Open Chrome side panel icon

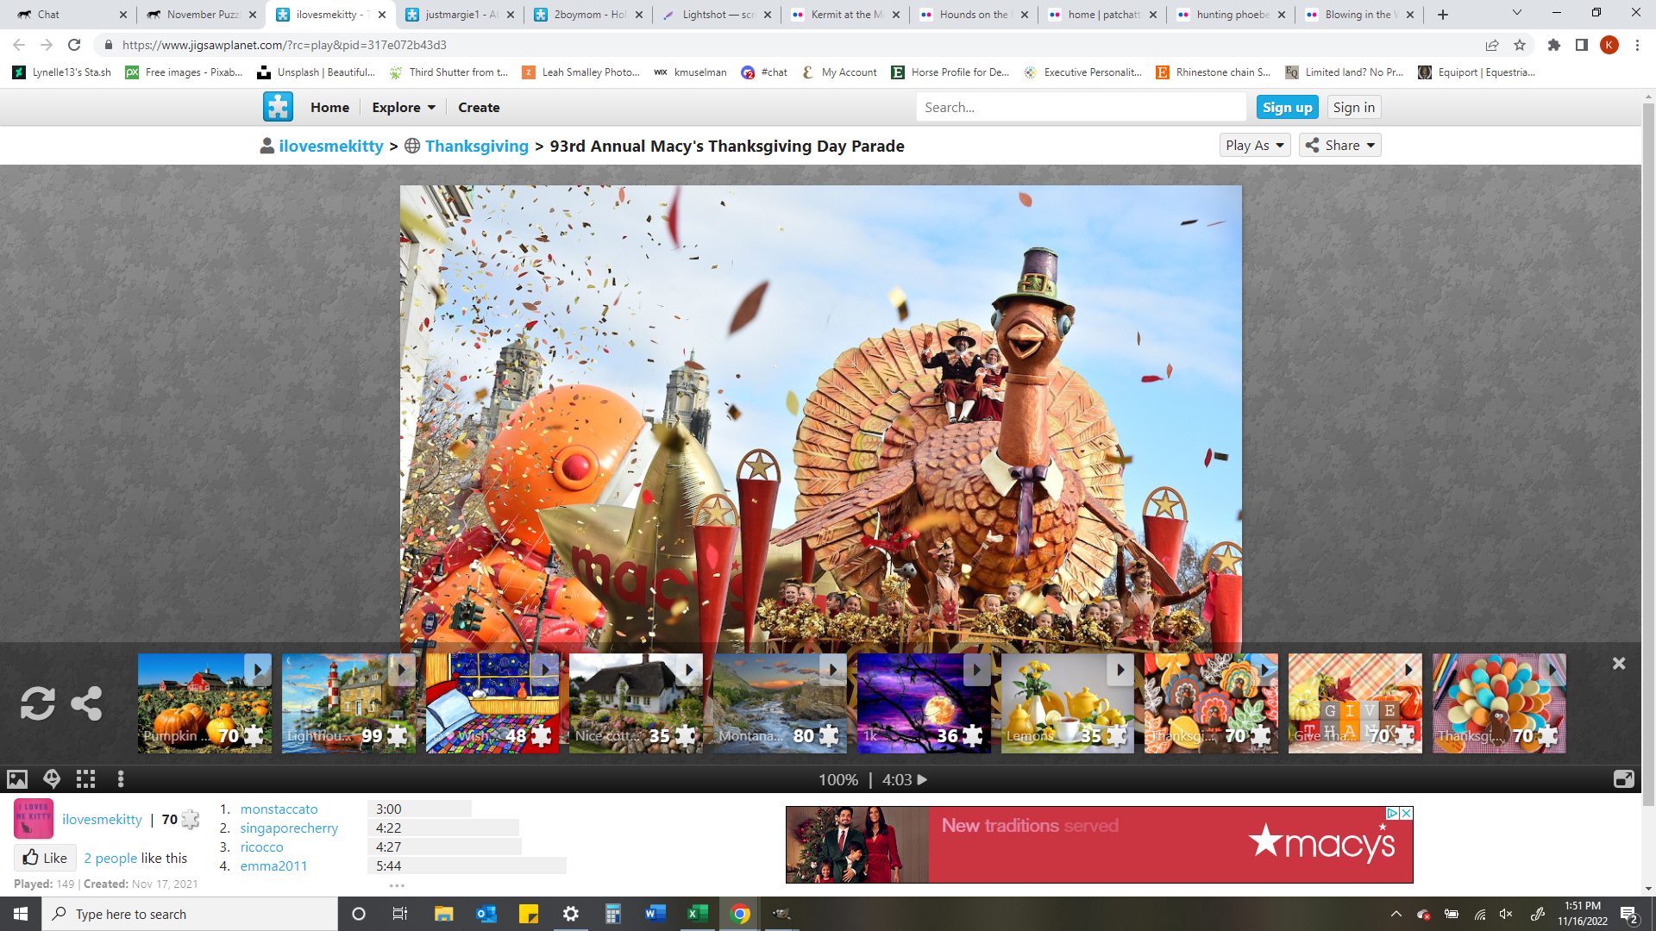coord(1582,45)
